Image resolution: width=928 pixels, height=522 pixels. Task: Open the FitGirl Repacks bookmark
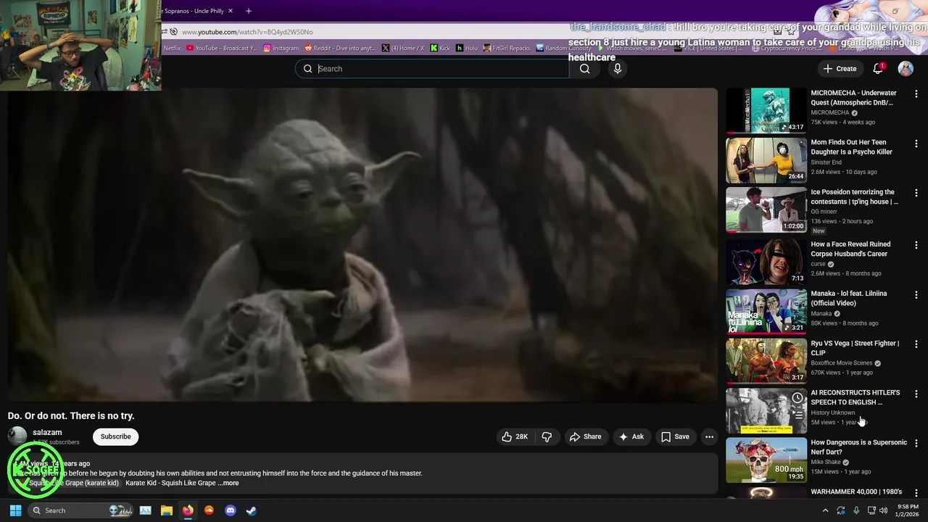[x=507, y=48]
